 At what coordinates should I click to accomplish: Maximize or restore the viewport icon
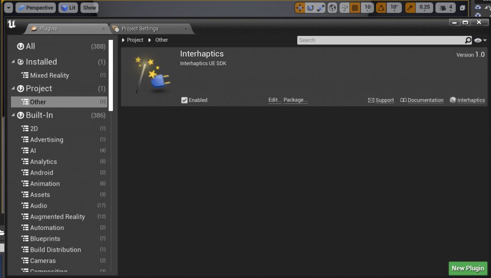click(462, 8)
